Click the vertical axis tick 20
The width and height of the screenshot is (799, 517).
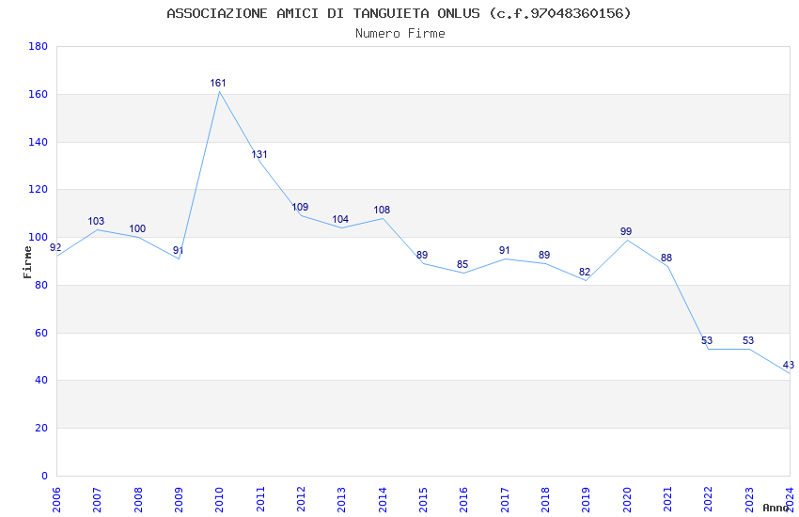tap(41, 429)
